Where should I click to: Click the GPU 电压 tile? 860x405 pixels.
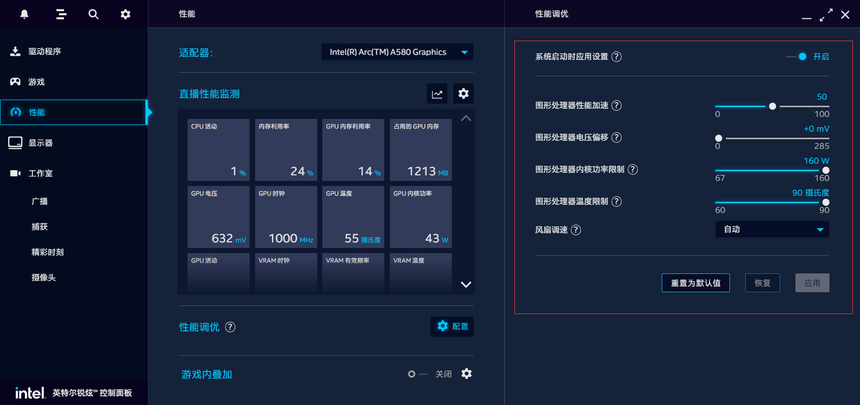click(x=219, y=217)
